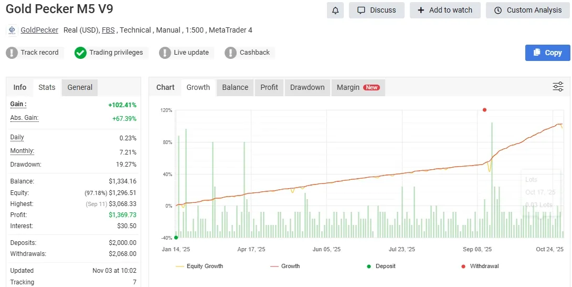This screenshot has height=287, width=572.
Task: Click the red withdrawal marker on chart
Action: coord(484,110)
